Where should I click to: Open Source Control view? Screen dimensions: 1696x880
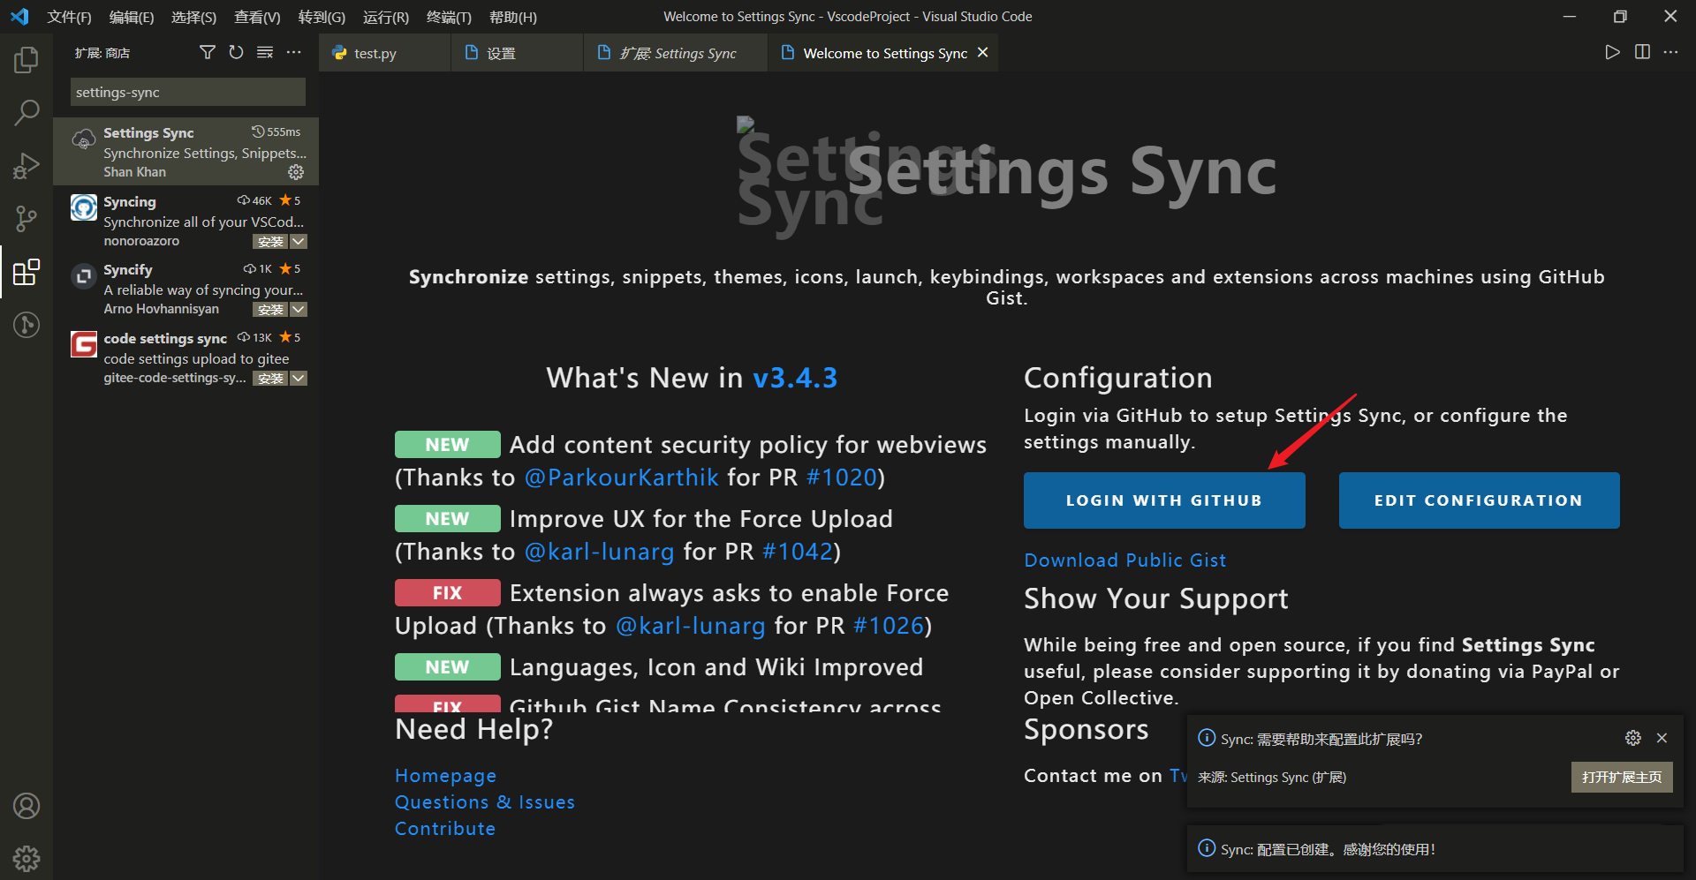[x=26, y=219]
